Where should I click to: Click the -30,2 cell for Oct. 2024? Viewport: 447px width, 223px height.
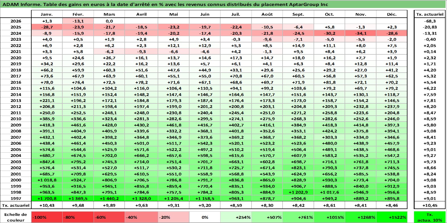[x=329, y=33]
